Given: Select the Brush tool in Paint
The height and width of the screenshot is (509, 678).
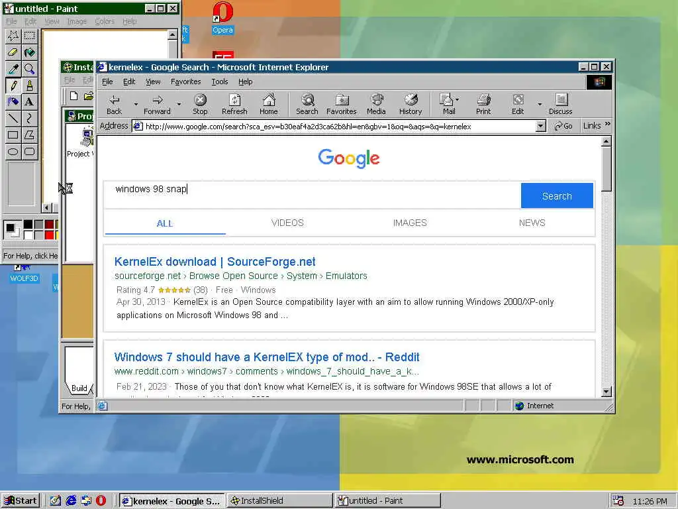Looking at the screenshot, I should point(29,85).
